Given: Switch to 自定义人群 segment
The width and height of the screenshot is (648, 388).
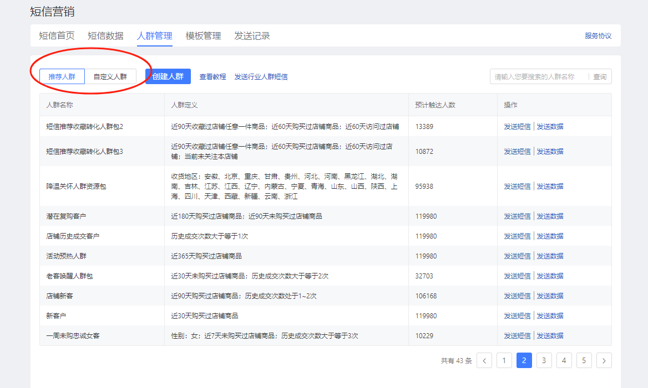Looking at the screenshot, I should click(110, 77).
